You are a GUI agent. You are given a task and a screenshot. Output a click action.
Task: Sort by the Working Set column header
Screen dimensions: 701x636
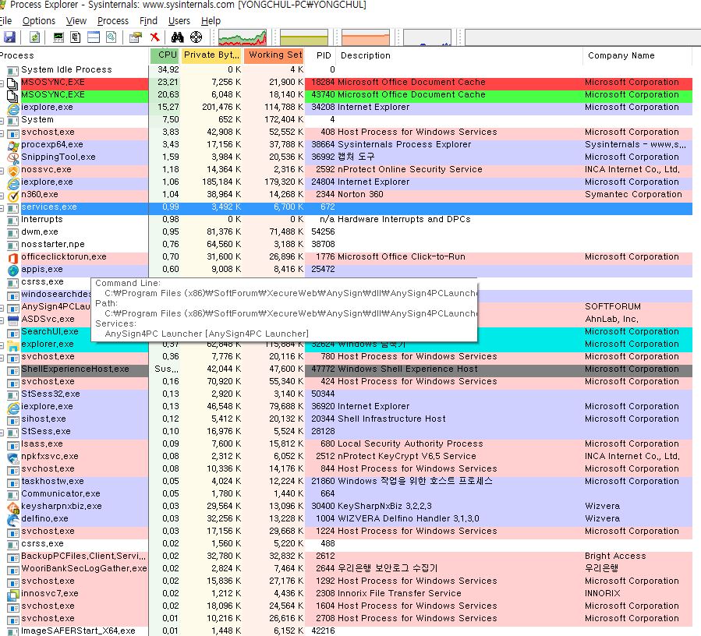[x=274, y=55]
